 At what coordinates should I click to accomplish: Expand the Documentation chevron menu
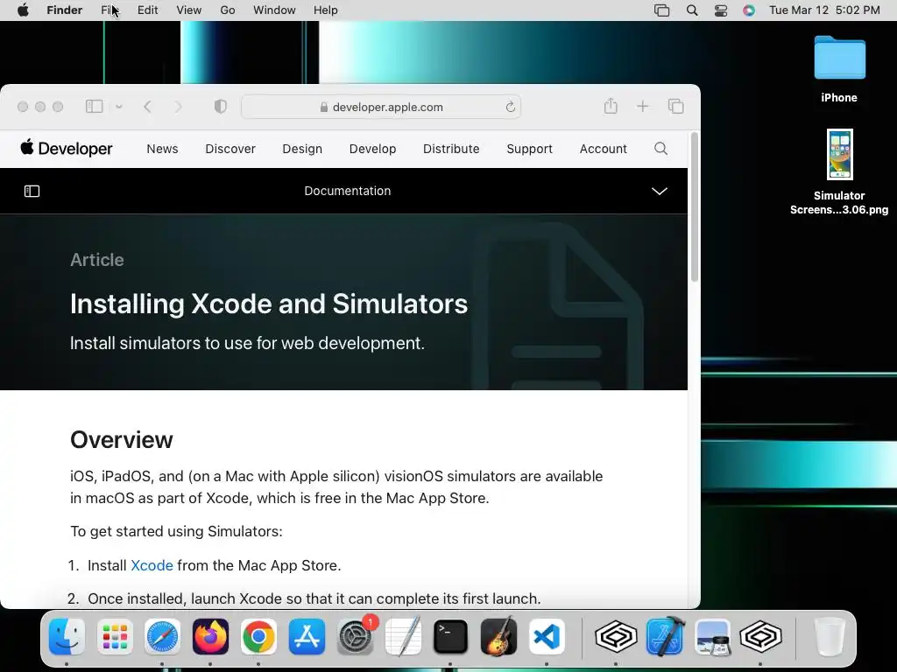coord(660,191)
